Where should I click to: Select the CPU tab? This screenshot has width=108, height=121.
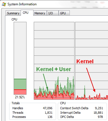(27, 13)
